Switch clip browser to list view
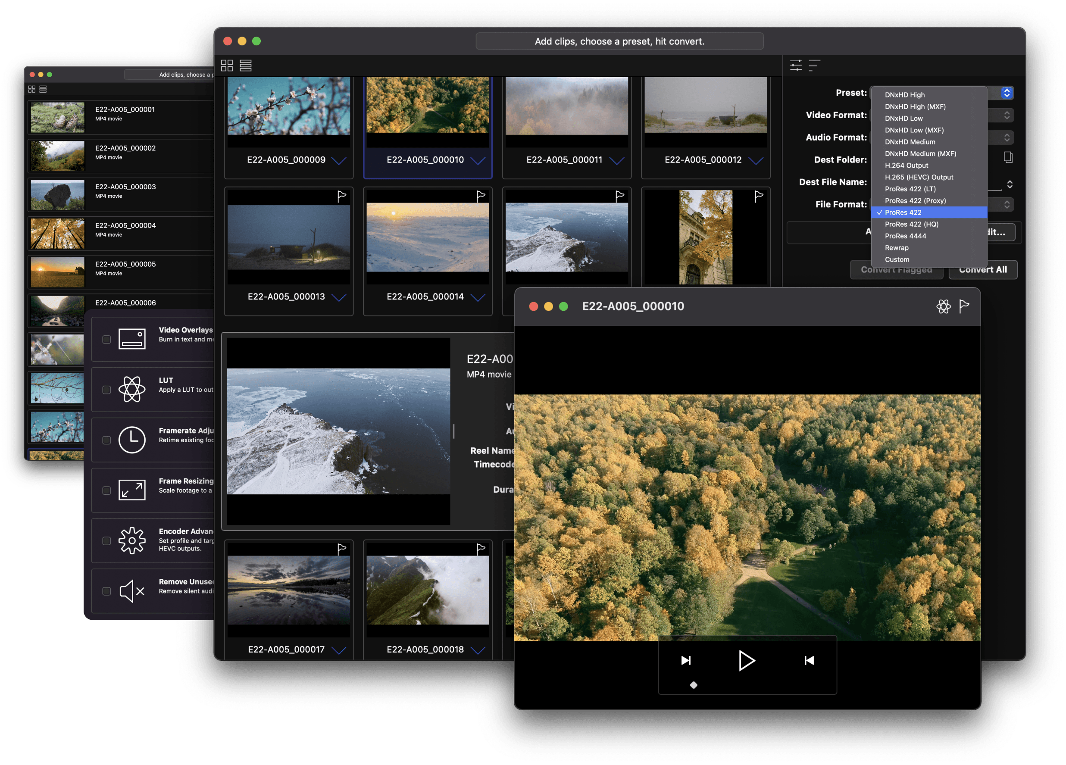 (246, 66)
